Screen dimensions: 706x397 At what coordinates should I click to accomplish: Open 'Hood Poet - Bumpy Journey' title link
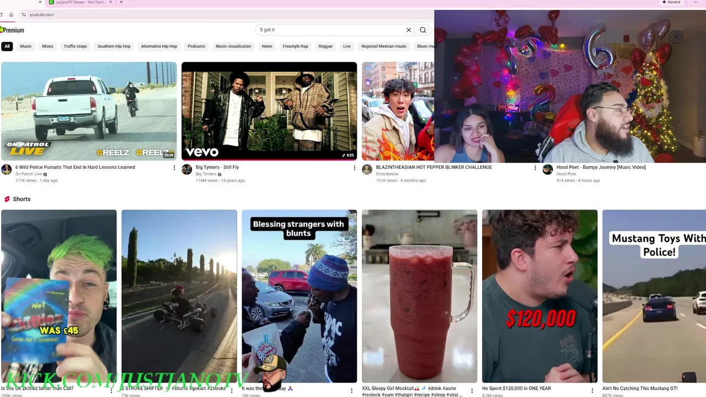pos(601,167)
